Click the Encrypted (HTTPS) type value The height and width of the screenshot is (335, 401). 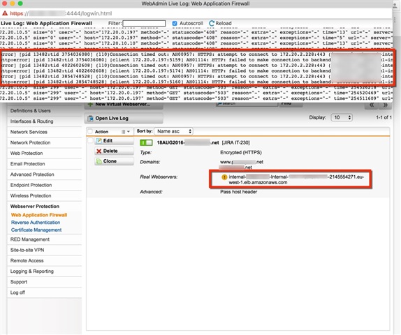tap(241, 153)
